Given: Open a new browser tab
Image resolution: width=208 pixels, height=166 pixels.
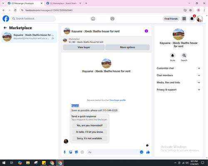Looking at the screenshot, I should [x=86, y=3].
